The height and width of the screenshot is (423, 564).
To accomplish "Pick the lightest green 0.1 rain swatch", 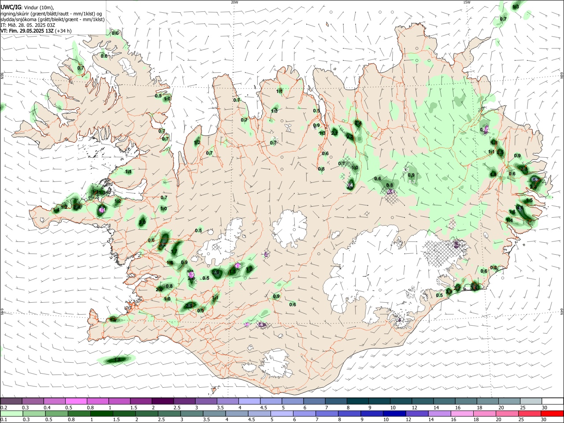I will [x=11, y=414].
